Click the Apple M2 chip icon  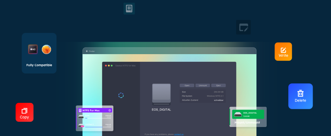[33, 49]
